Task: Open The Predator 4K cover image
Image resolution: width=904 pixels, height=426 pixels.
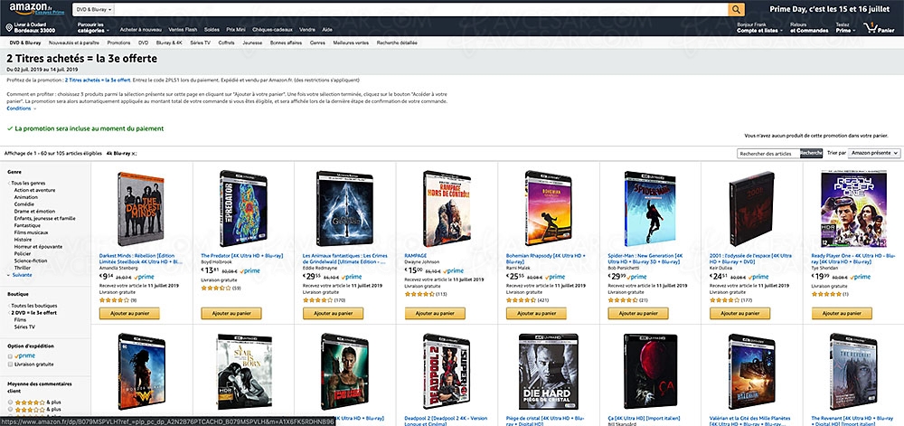Action: pos(242,208)
